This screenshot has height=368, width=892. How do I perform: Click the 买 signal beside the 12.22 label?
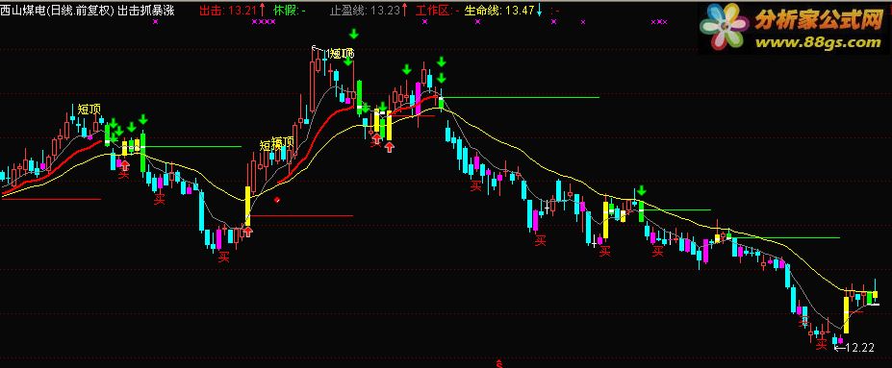tap(821, 345)
